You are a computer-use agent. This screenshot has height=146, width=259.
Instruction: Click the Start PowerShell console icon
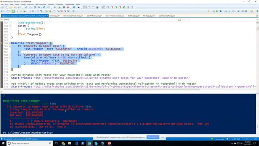79,7
